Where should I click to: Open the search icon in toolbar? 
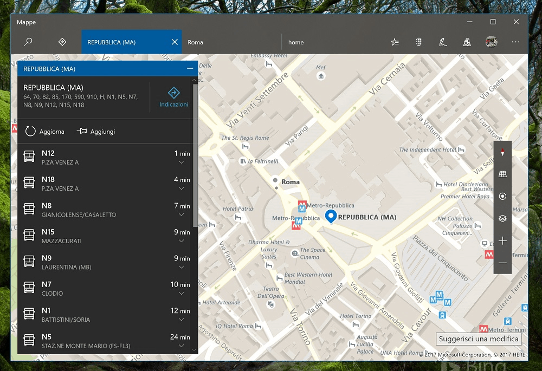coord(28,42)
